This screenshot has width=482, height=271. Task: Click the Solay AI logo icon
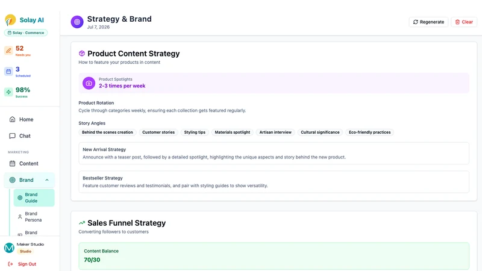click(10, 20)
